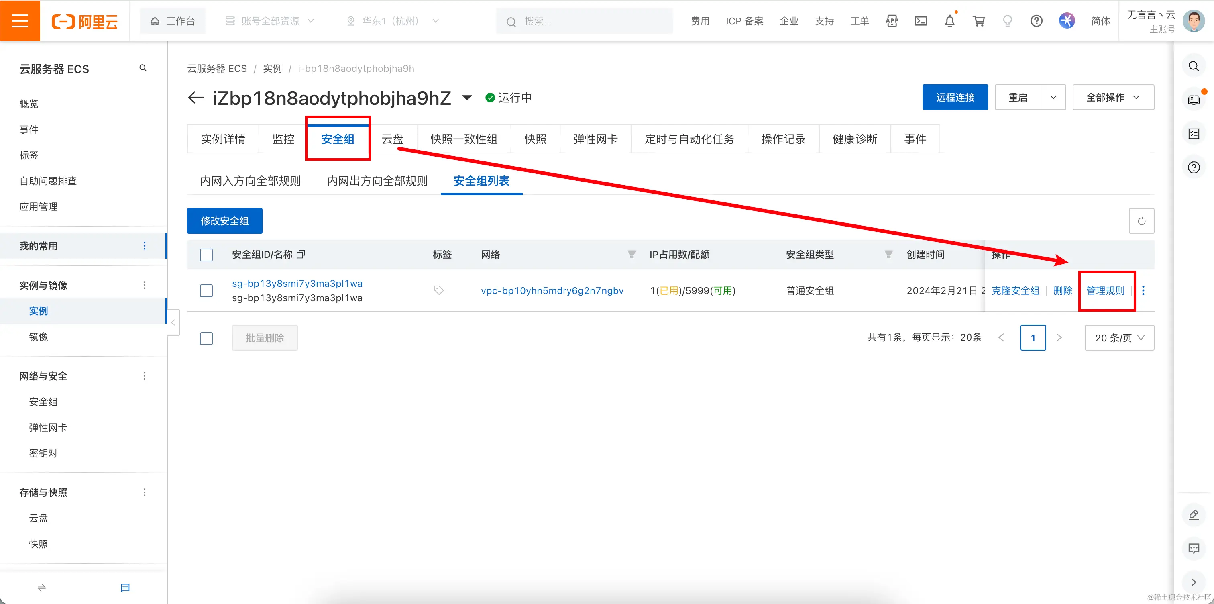Open the 管理规则 link
Image resolution: width=1214 pixels, height=604 pixels.
pyautogui.click(x=1105, y=291)
